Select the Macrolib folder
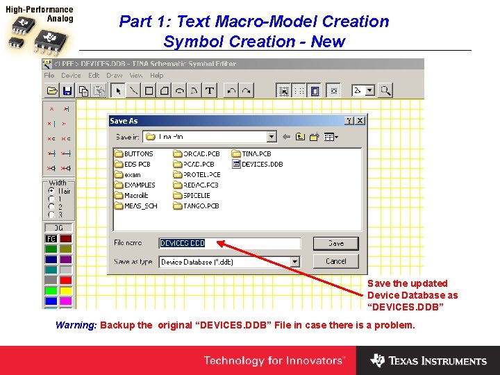This screenshot has height=375, width=500. (131, 195)
